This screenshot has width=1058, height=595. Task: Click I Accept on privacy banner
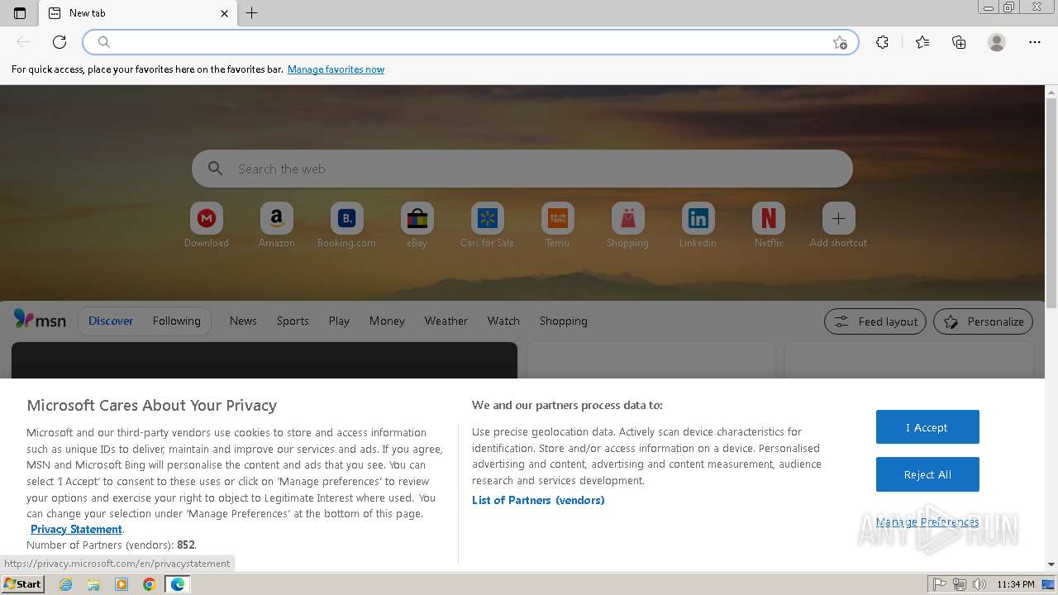[x=927, y=427]
